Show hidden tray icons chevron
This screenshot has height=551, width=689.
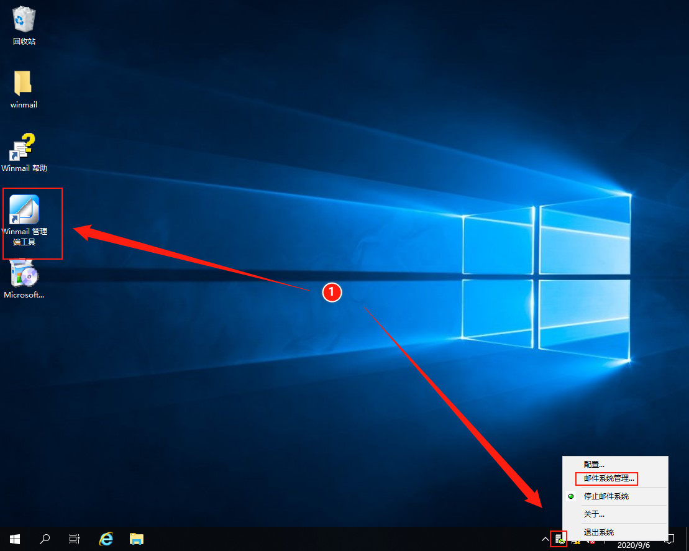[x=545, y=539]
